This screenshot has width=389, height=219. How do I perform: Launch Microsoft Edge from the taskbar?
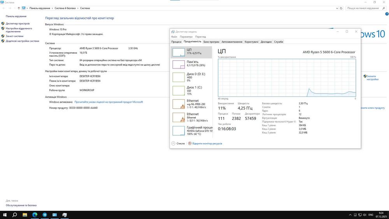[35, 215]
